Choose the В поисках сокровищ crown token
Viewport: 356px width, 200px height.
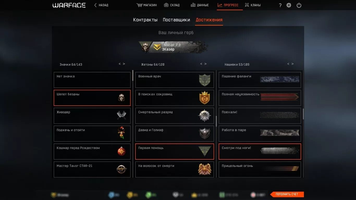click(175, 98)
